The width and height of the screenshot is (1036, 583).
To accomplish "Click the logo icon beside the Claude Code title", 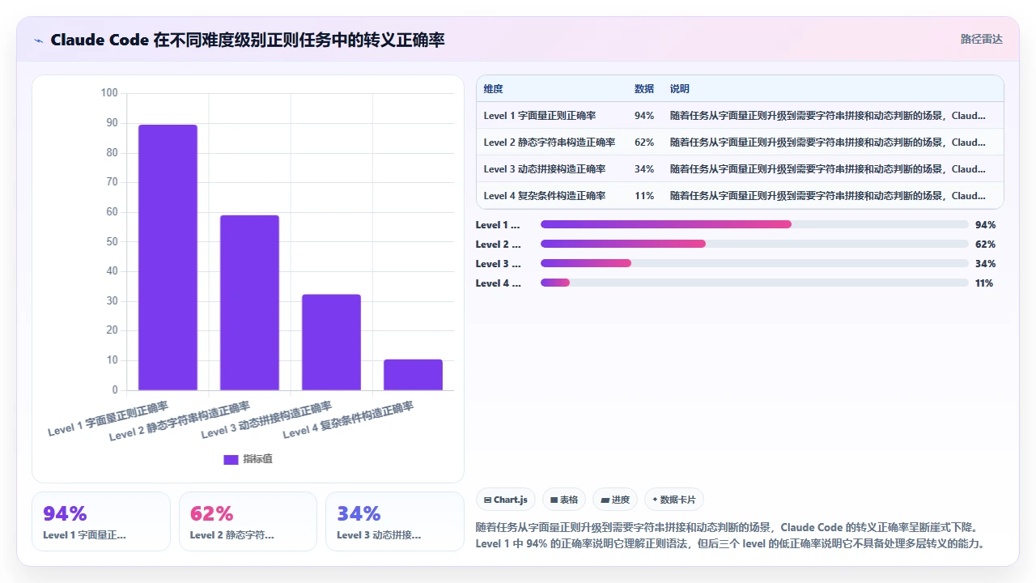I will click(x=38, y=40).
